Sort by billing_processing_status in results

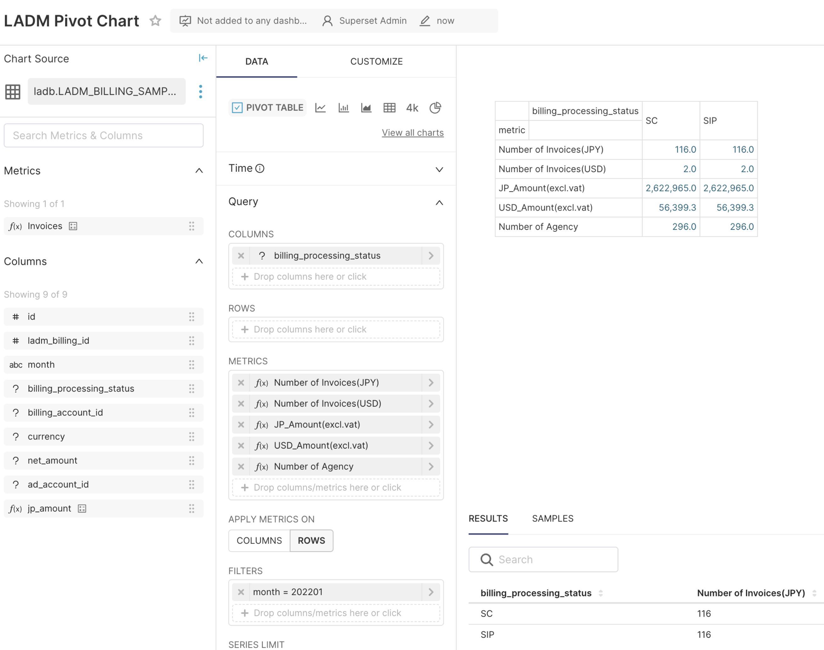tap(601, 593)
